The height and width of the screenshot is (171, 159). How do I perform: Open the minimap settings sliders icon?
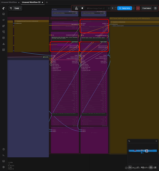(129, 141)
